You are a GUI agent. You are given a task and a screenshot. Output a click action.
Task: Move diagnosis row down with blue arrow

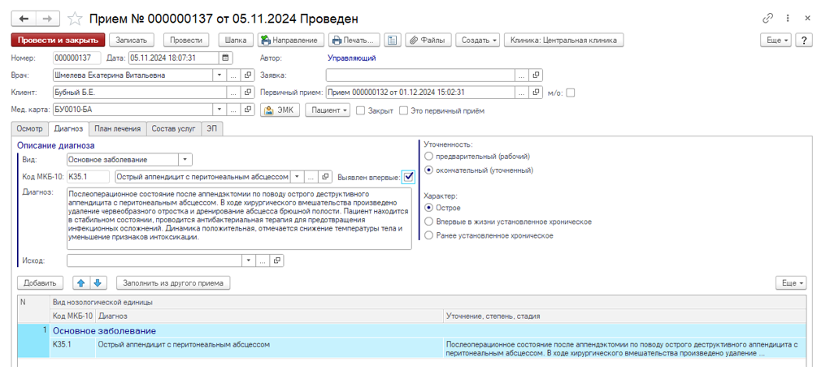[x=98, y=282]
